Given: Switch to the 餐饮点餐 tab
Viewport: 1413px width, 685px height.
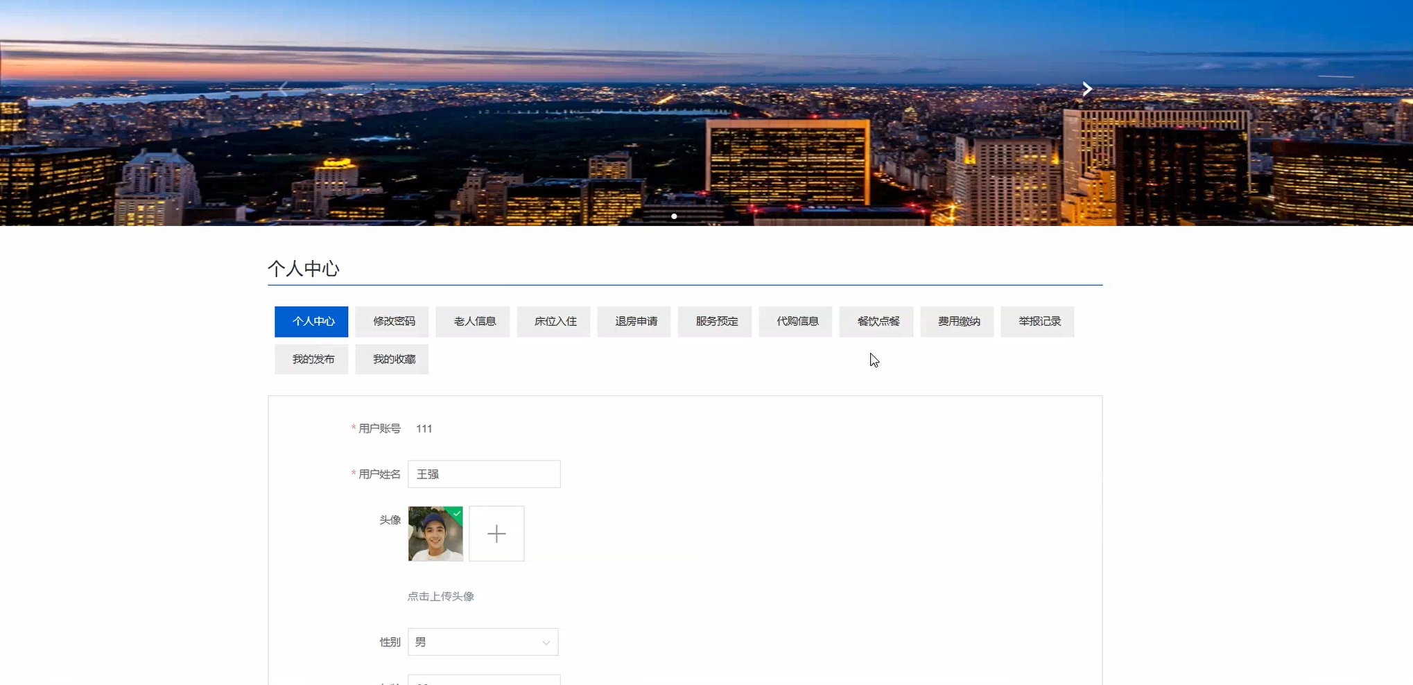Looking at the screenshot, I should pyautogui.click(x=876, y=322).
